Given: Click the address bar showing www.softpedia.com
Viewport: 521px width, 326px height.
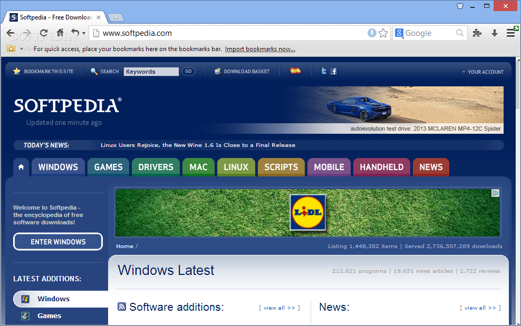Looking at the screenshot, I should click(x=229, y=33).
